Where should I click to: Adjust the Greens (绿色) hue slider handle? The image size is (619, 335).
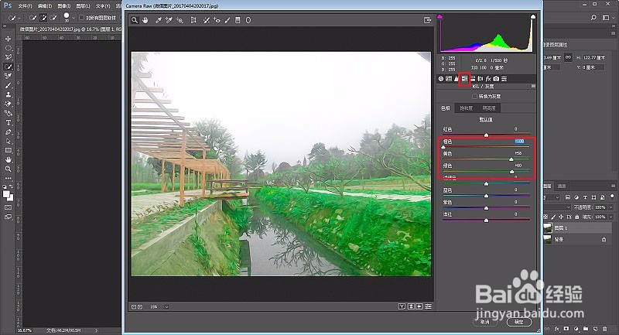[512, 172]
